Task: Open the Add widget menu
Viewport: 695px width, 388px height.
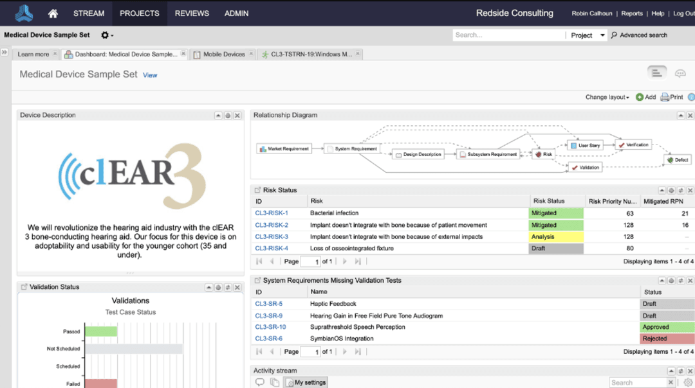Action: (x=645, y=97)
